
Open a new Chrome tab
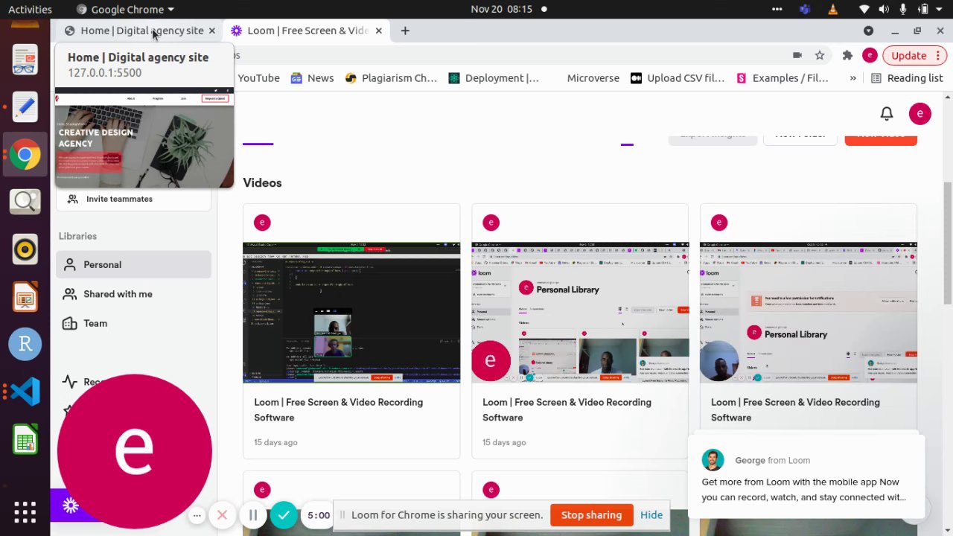405,31
